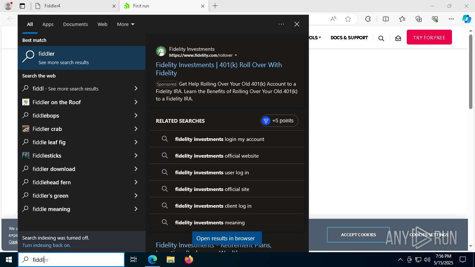This screenshot has width=475, height=267.
Task: Close the First run tab
Action: pyautogui.click(x=203, y=6)
